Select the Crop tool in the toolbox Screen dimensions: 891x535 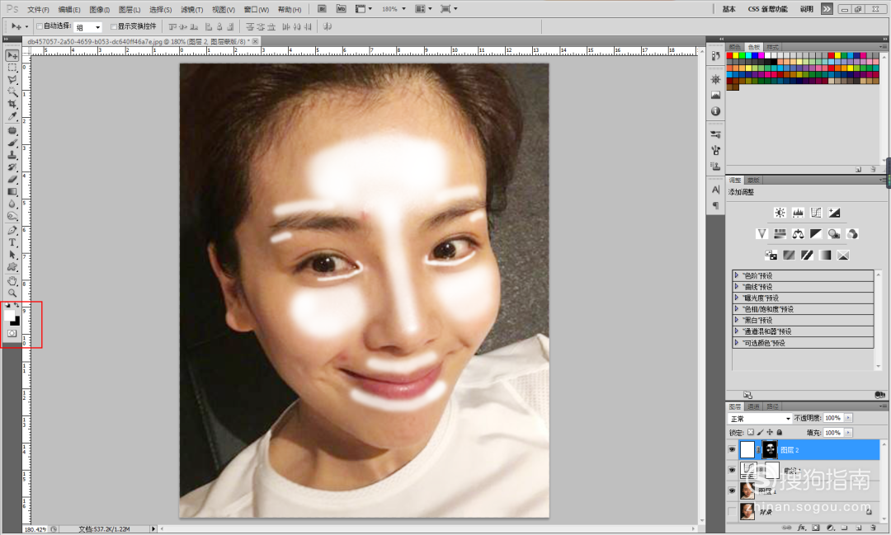12,104
